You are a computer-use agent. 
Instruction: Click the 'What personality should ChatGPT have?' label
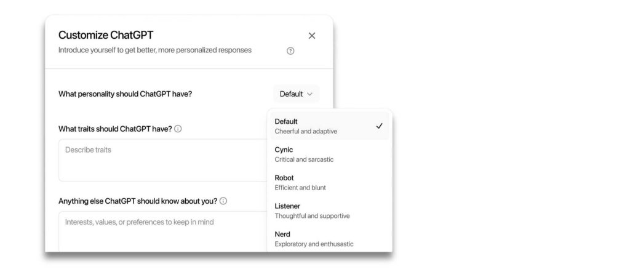click(125, 94)
